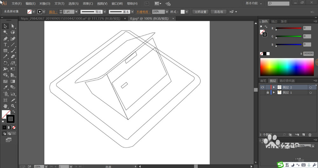Screen dimensions: 318x168
Task: Select the Column Graph tool
Action: [x=13, y=94]
